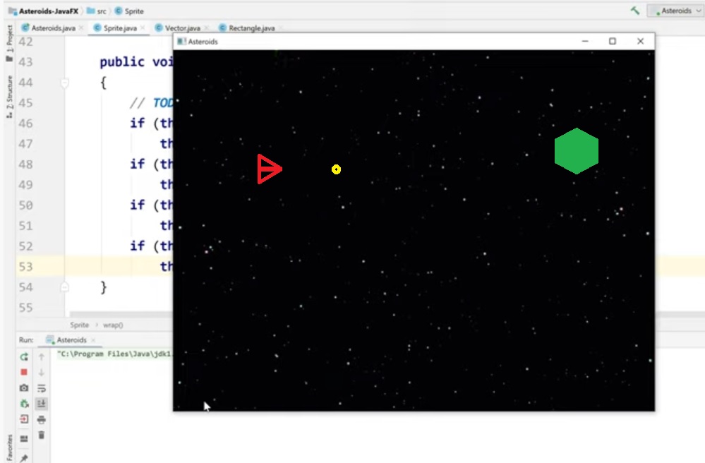The height and width of the screenshot is (463, 705).
Task: Expand the Project tool window
Action: click(9, 41)
